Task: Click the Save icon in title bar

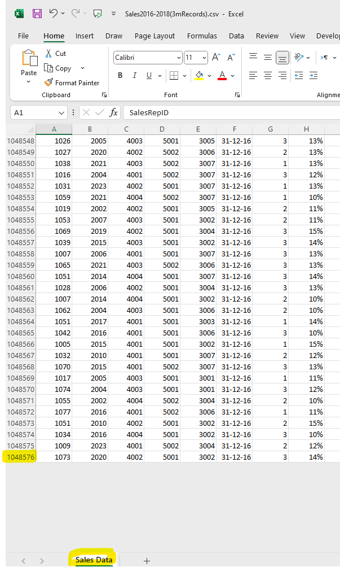Action: coord(37,13)
